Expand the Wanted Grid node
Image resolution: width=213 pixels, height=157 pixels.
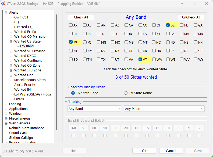[x=11, y=75]
